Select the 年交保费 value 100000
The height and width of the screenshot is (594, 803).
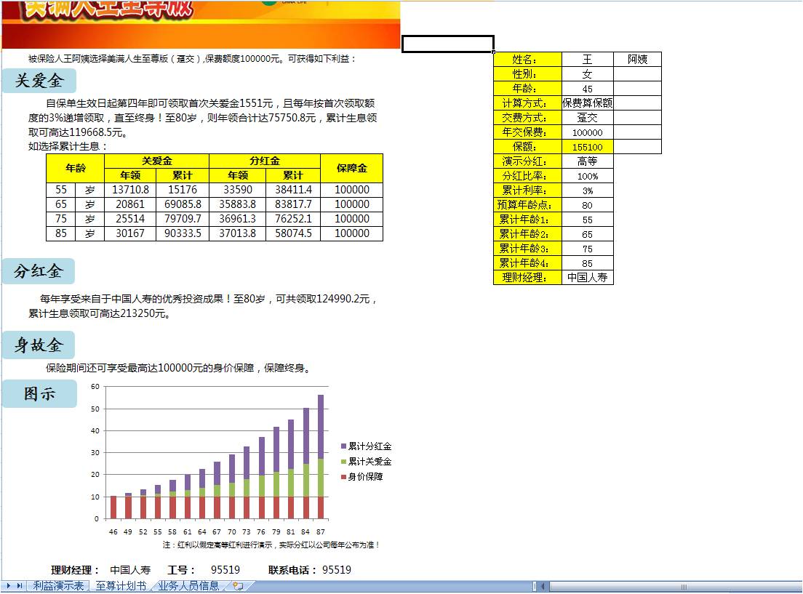pyautogui.click(x=588, y=132)
